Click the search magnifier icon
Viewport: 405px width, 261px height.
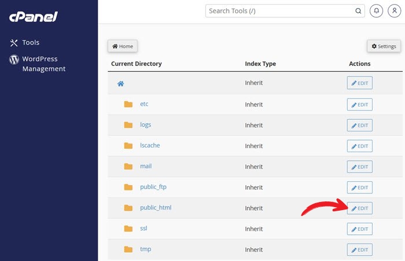(x=359, y=11)
